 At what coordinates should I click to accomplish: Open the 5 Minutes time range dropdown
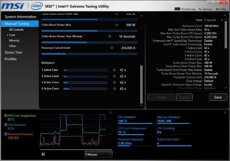tap(99, 154)
